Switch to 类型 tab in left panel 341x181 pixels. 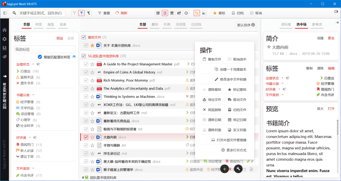point(51,24)
